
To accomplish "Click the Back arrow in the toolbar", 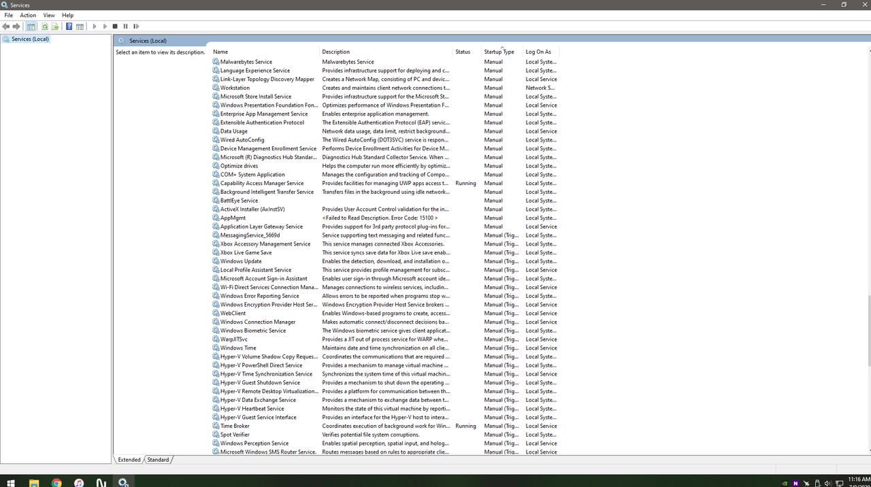I will coord(6,27).
